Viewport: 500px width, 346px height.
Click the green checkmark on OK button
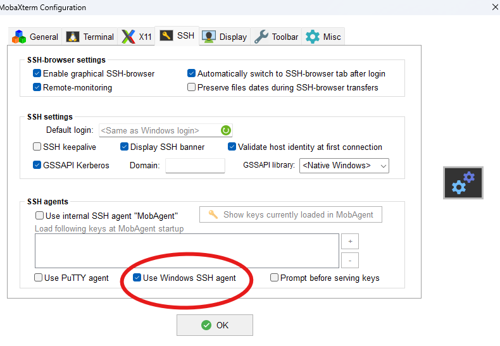206,325
